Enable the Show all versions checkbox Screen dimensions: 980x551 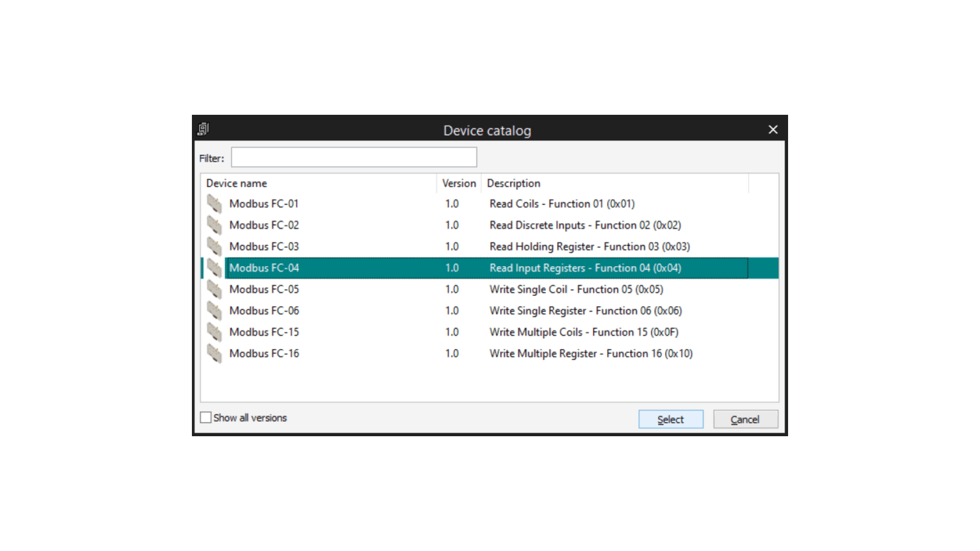pos(206,417)
